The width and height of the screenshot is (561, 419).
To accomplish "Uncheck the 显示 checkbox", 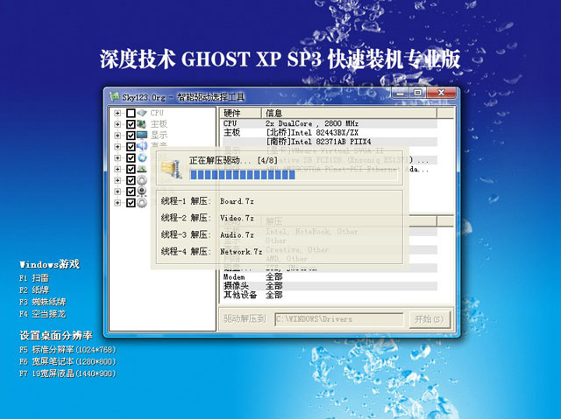I will pos(131,136).
